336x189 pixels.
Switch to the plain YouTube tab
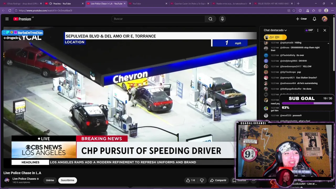point(137,4)
